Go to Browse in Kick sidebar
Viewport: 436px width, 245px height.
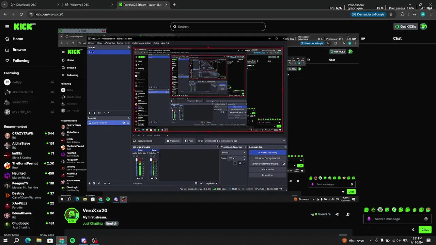click(15, 50)
